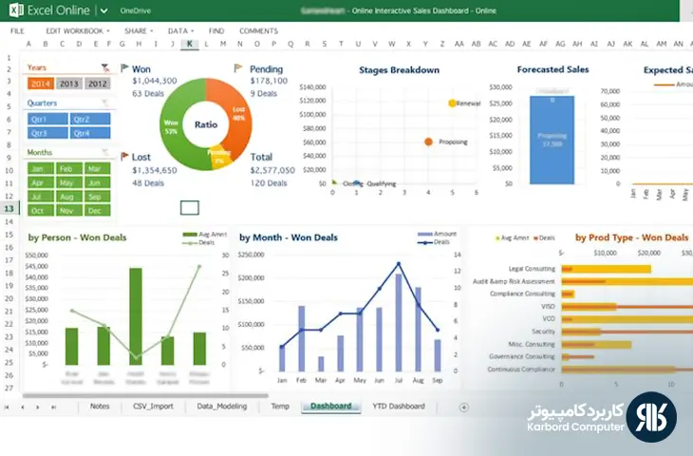693x456 pixels.
Task: Toggle the Qtr2 quarter slicer
Action: (x=90, y=119)
